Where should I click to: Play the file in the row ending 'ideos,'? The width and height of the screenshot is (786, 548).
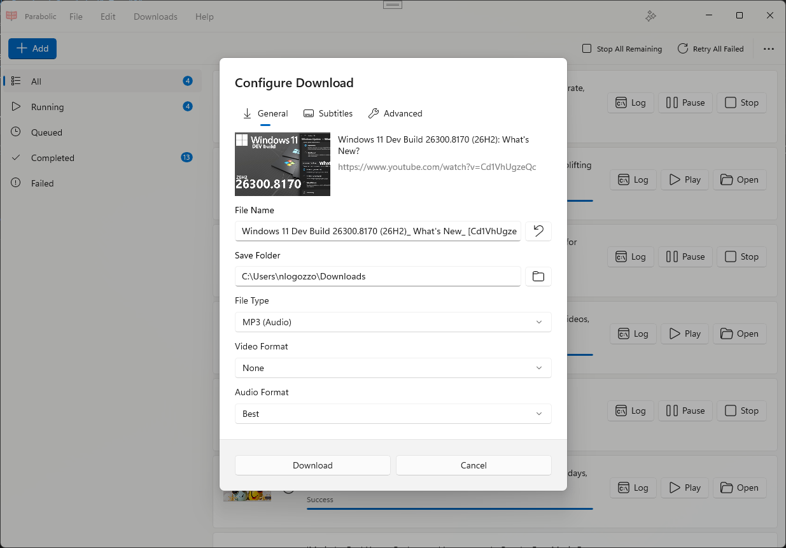[685, 334]
